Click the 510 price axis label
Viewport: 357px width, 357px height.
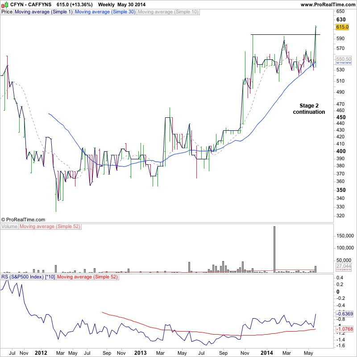point(340,81)
